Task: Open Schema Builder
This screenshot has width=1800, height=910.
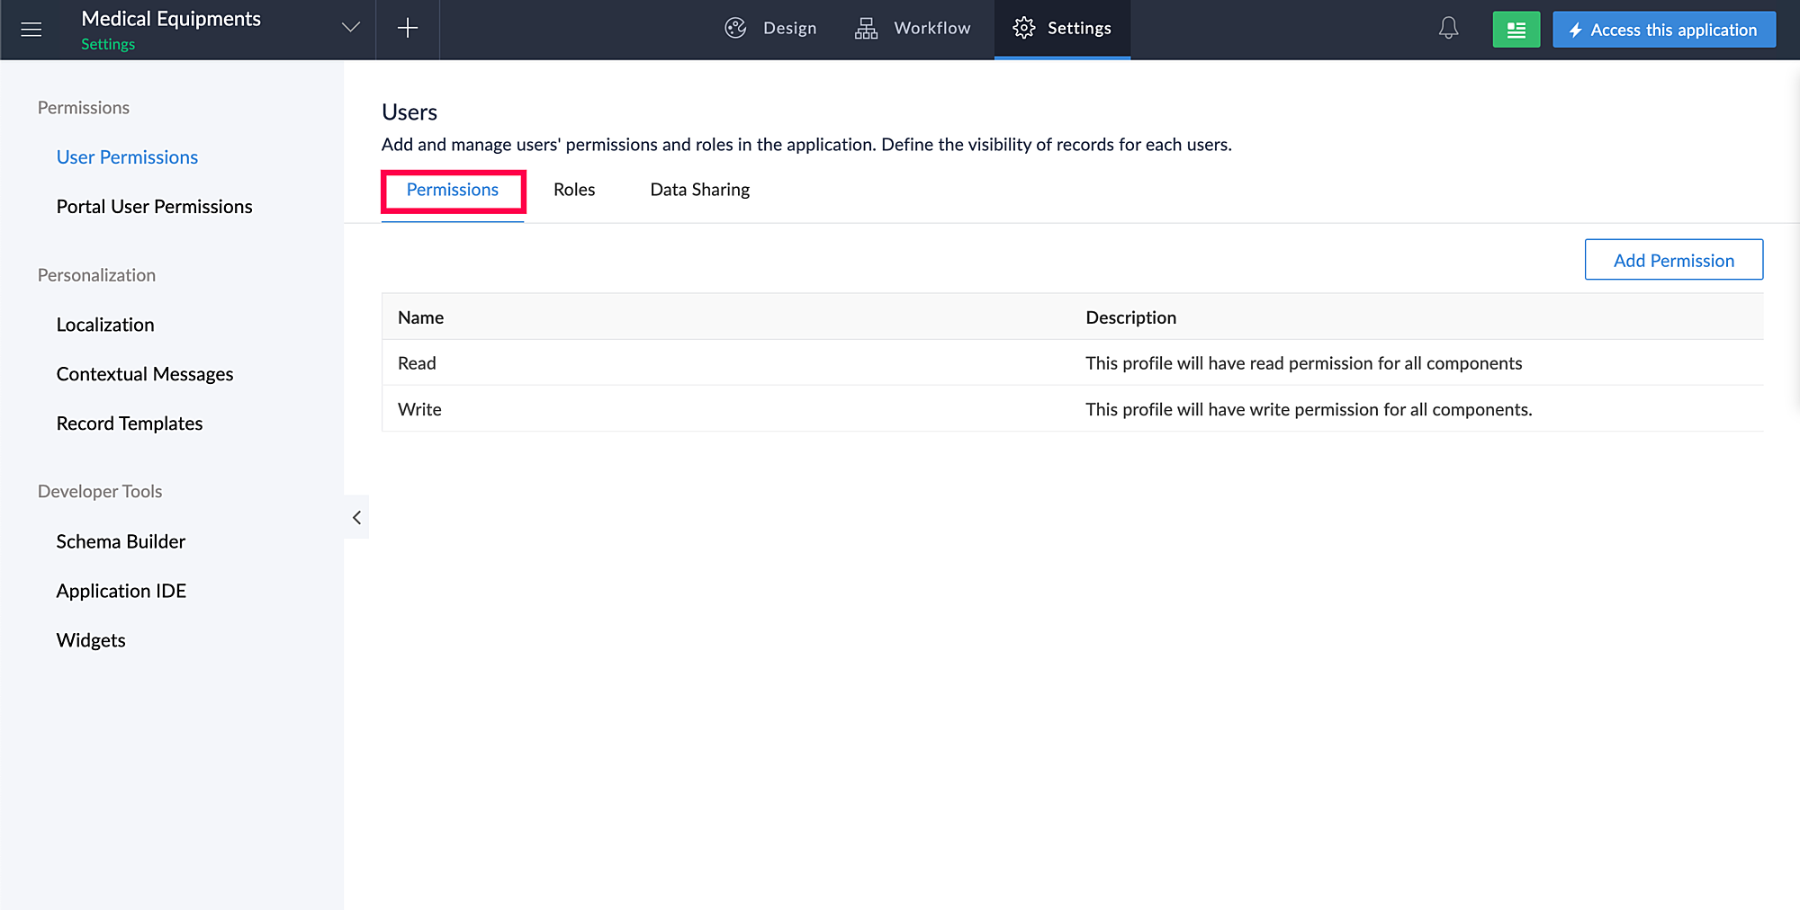Action: (121, 541)
